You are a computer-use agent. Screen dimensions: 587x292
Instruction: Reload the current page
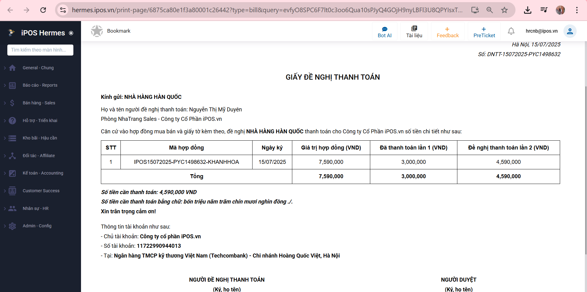[x=43, y=10]
